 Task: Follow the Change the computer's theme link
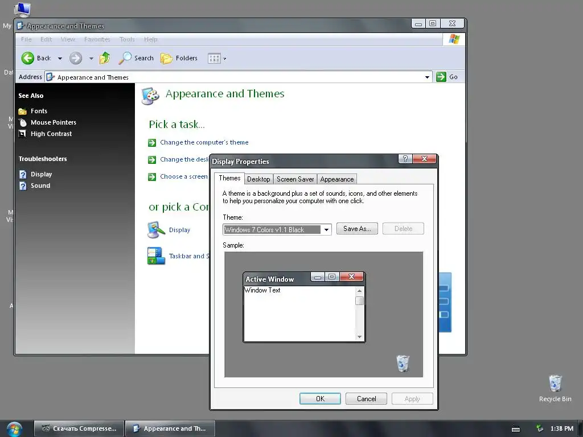[204, 142]
